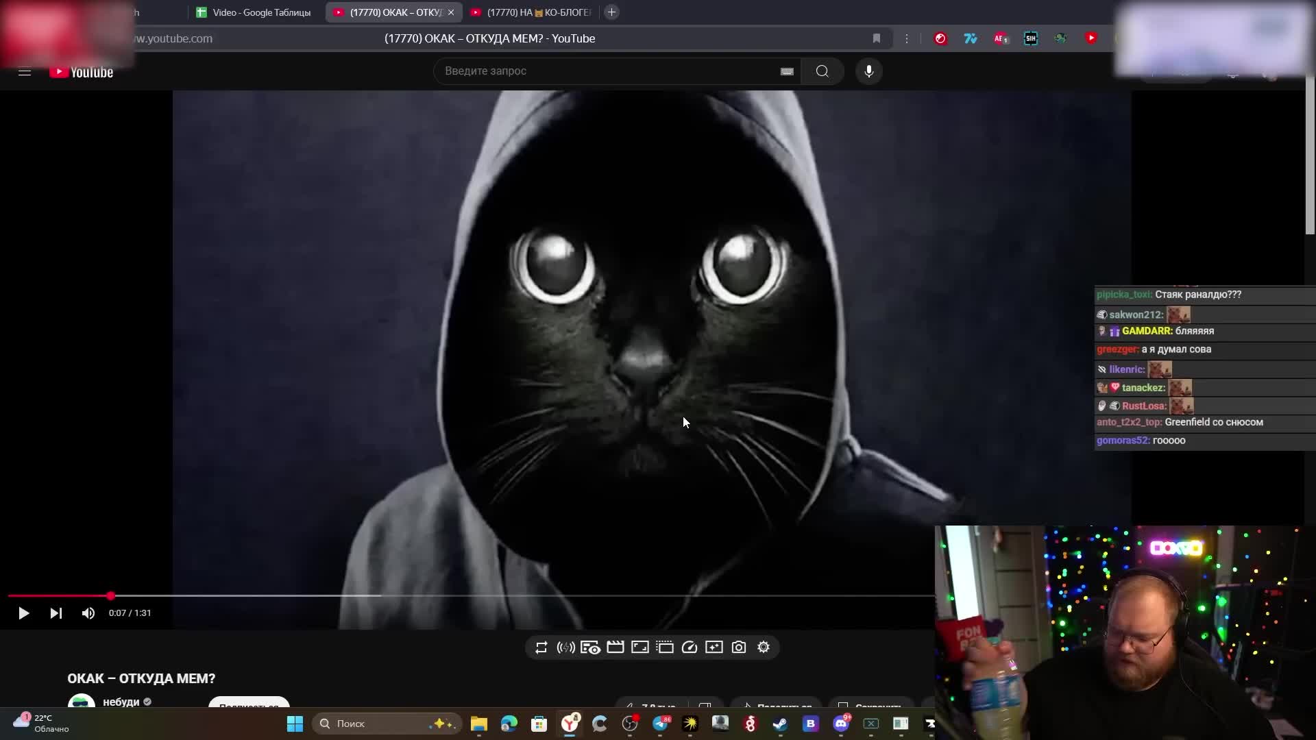The width and height of the screenshot is (1316, 740).
Task: Mute the video volume speaker
Action: (x=88, y=613)
